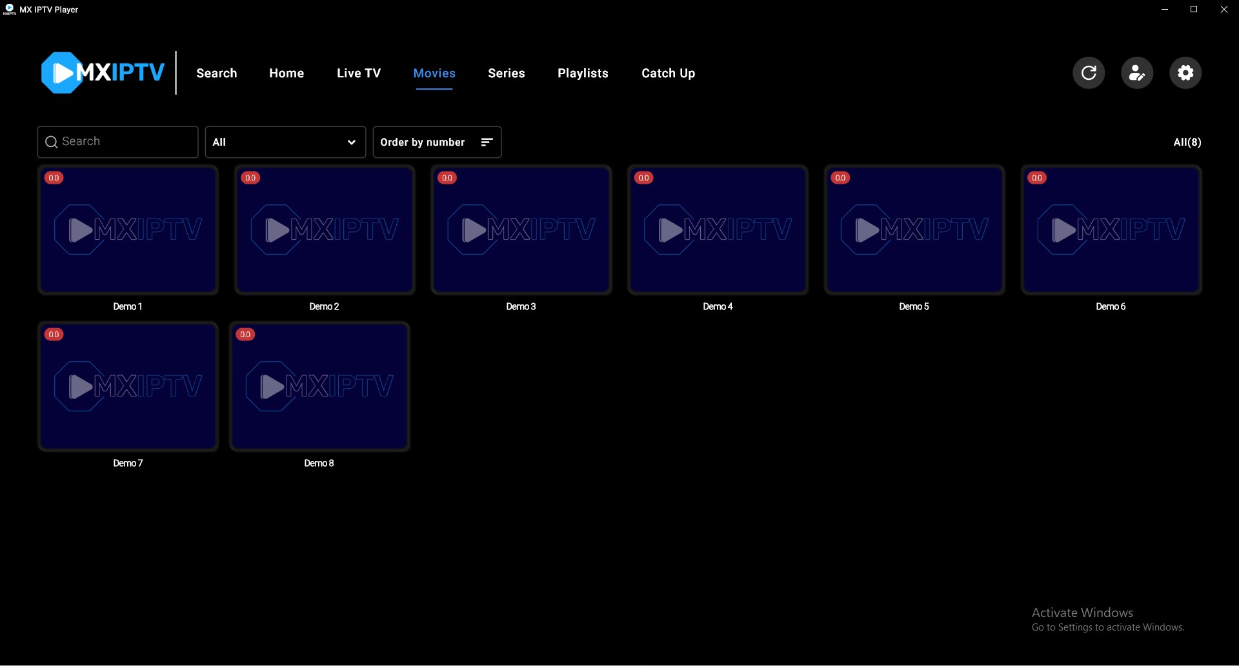Click the 'Demo 5' title text
1239x666 pixels.
(914, 307)
